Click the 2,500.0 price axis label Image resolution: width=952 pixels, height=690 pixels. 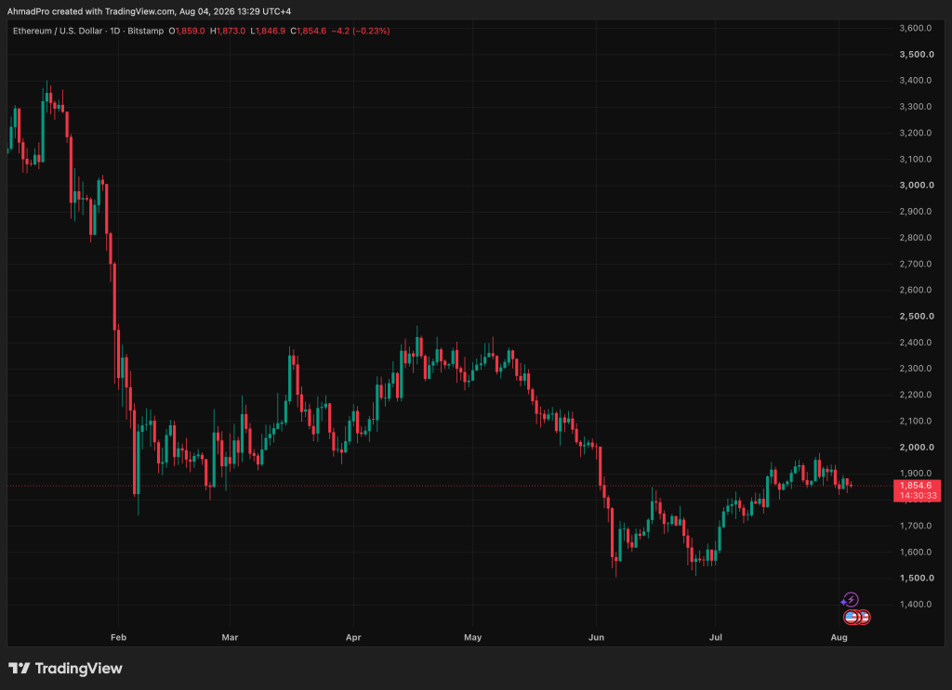[917, 316]
